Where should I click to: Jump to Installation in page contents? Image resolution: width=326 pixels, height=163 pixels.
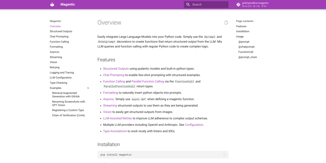click(243, 32)
